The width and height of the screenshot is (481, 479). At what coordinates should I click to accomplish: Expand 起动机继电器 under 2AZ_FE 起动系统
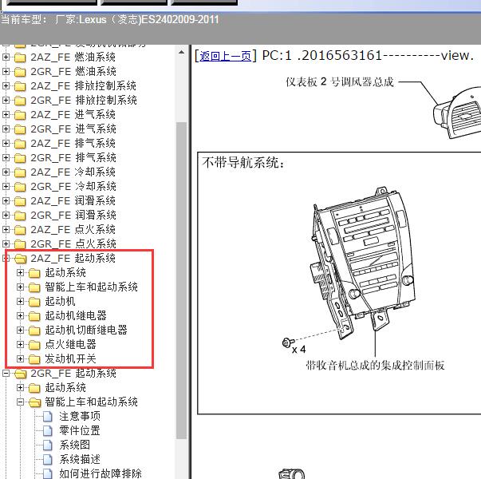coord(20,315)
